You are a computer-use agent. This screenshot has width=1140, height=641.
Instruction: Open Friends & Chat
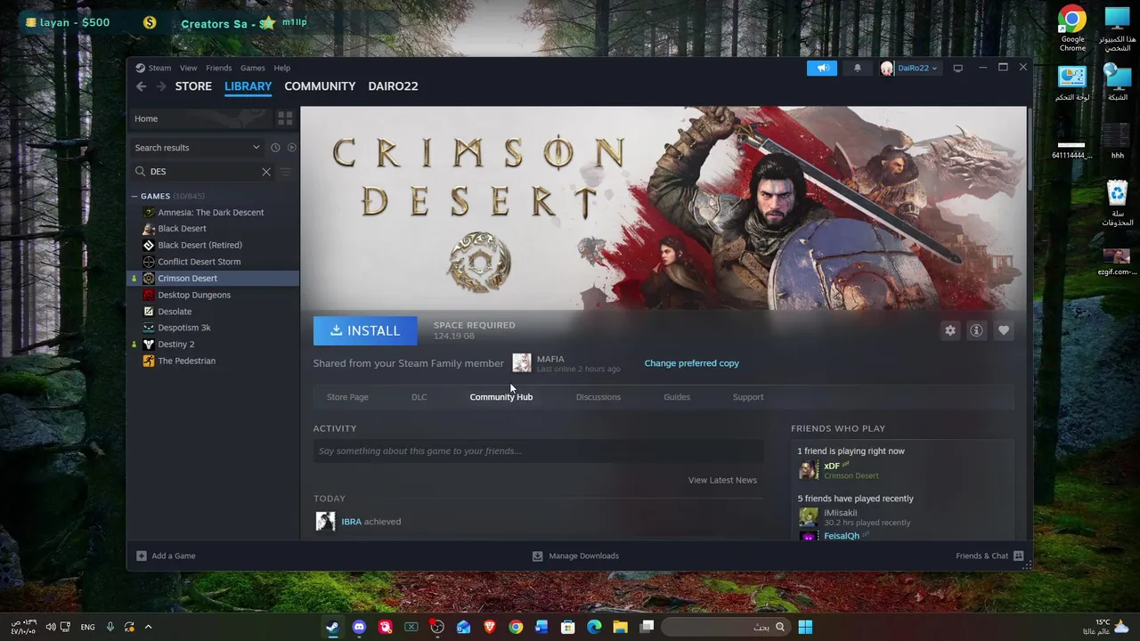coord(989,556)
